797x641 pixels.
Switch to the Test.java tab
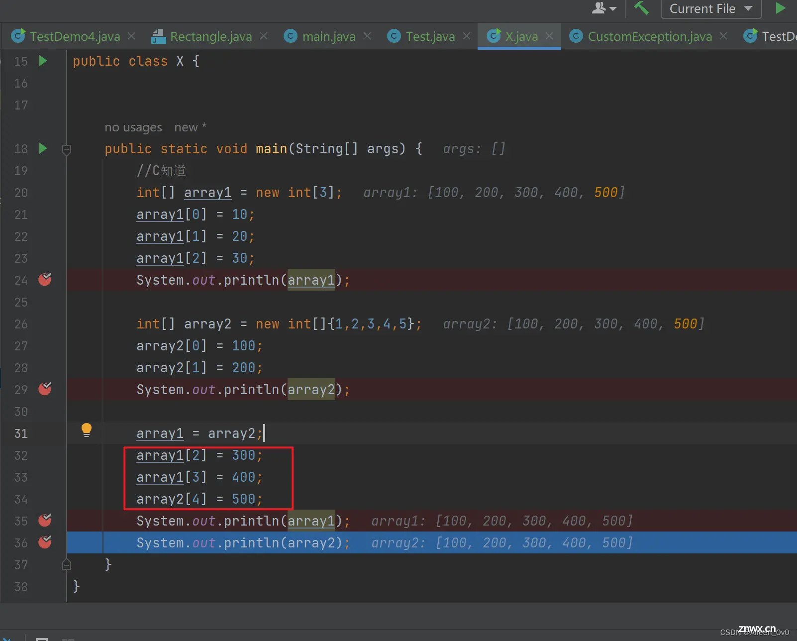[x=430, y=36]
